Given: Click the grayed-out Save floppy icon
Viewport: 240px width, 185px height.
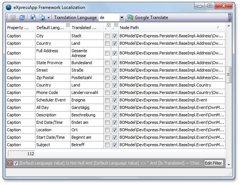Looking at the screenshot, I should (x=13, y=18).
